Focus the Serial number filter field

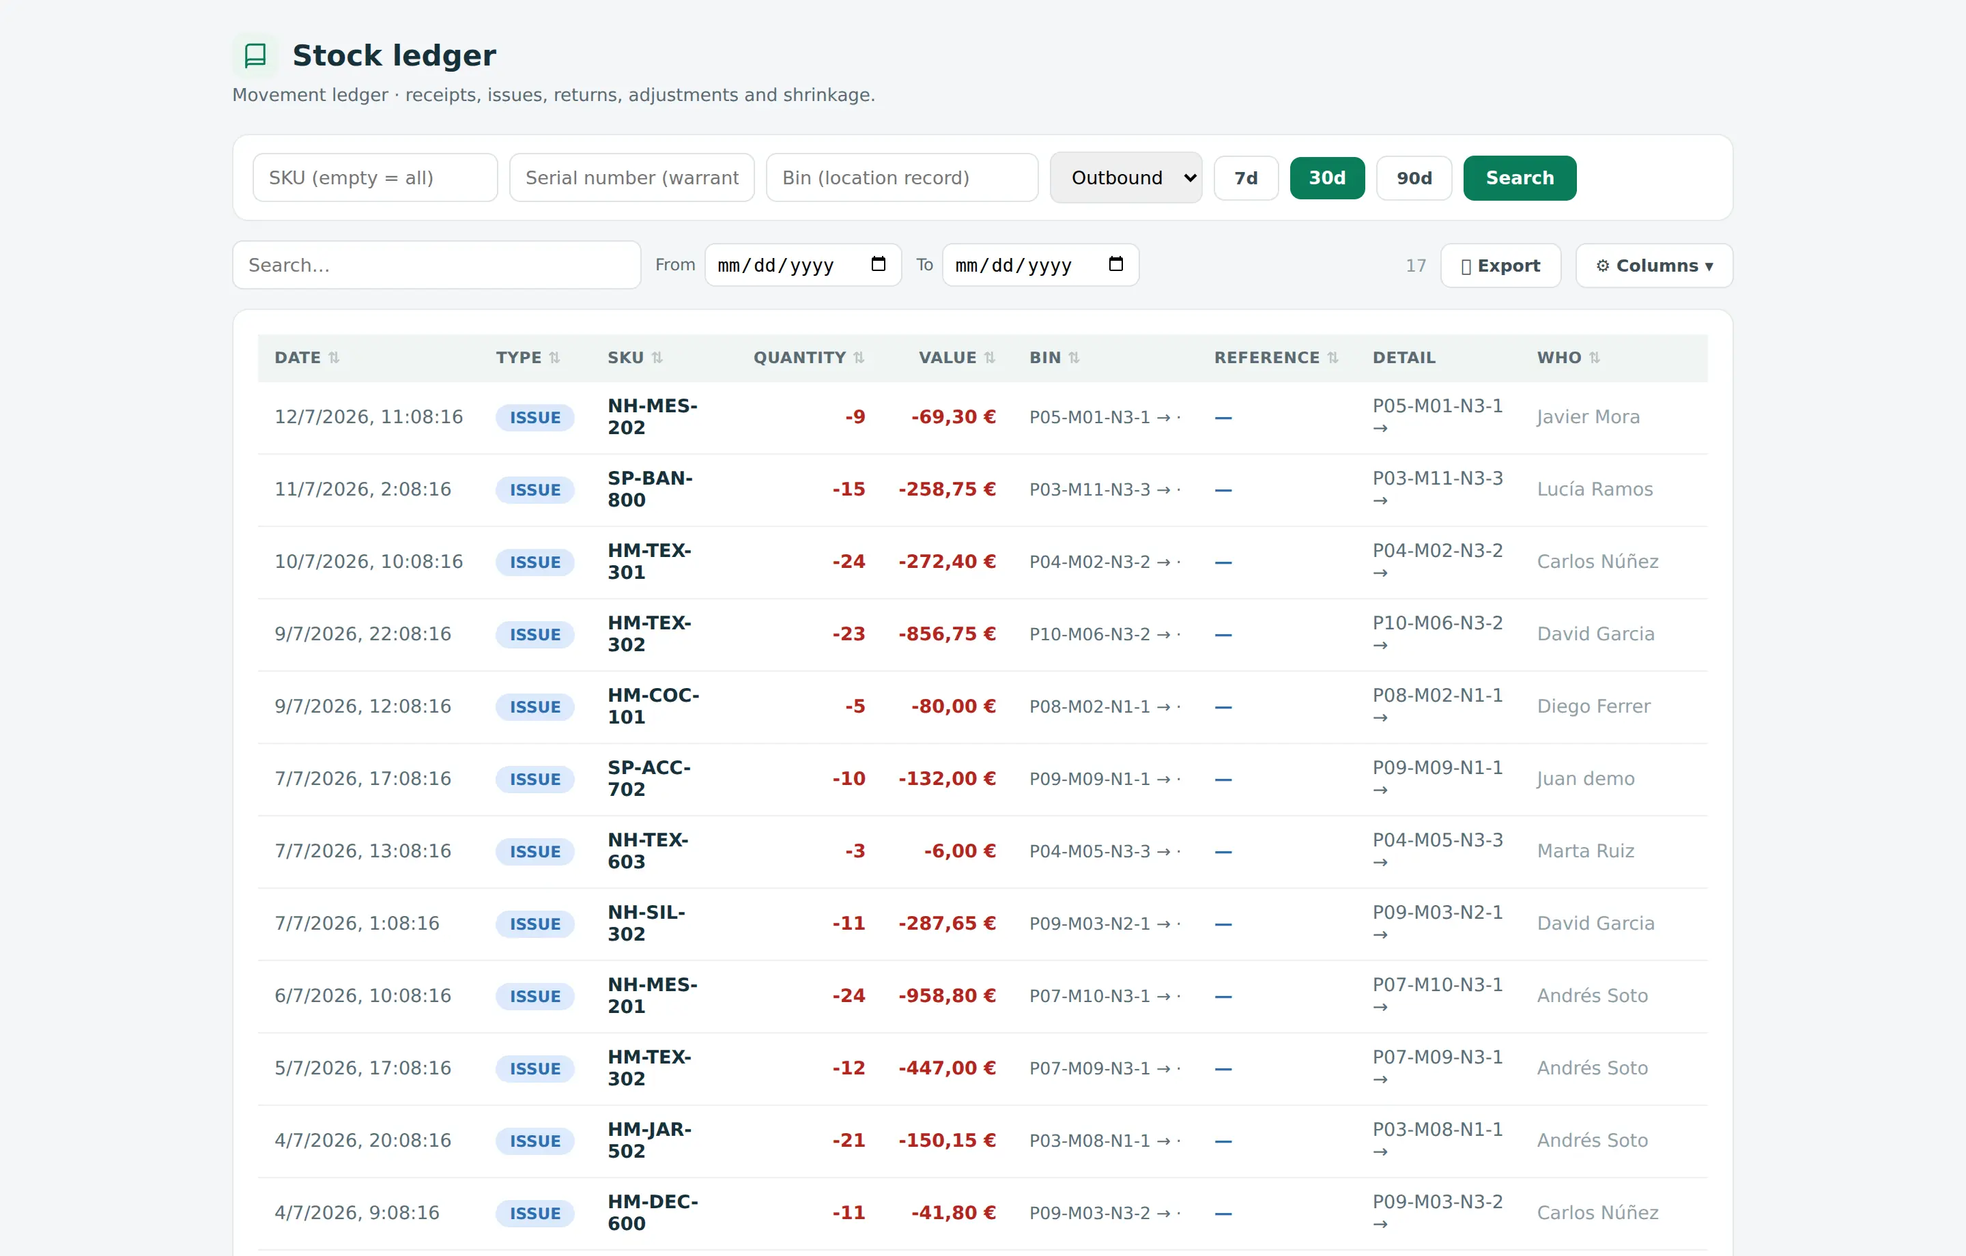click(632, 178)
